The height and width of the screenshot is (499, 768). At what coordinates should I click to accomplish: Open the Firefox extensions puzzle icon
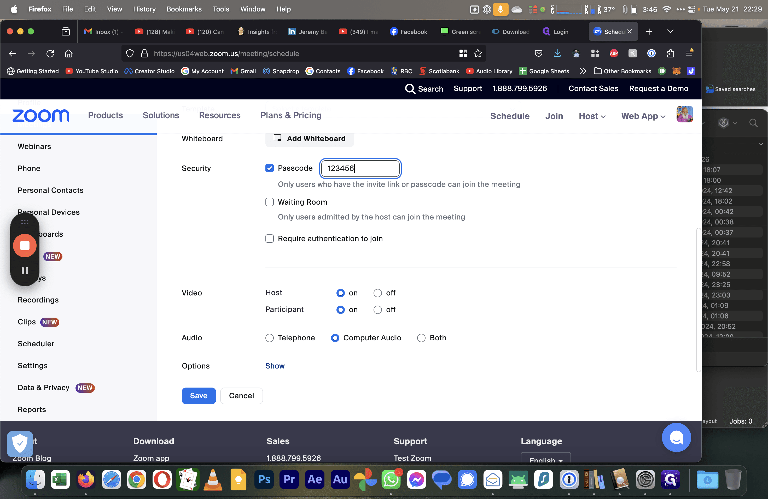tap(670, 54)
